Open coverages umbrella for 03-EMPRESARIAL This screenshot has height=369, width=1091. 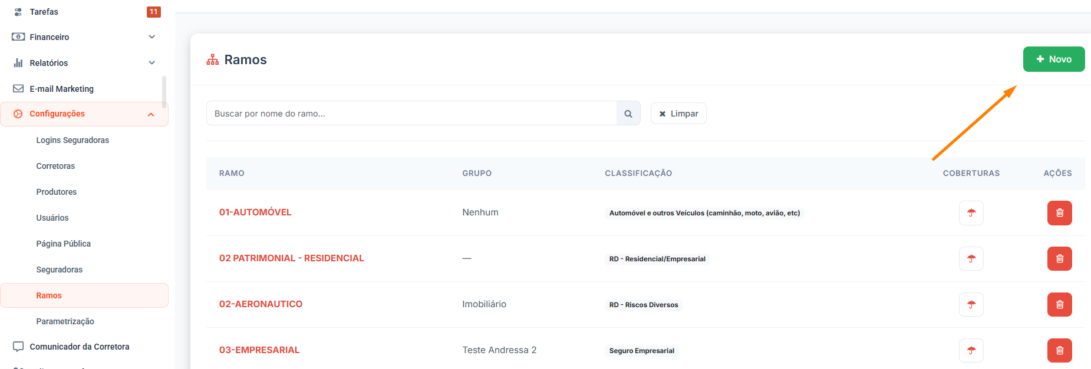pos(971,351)
